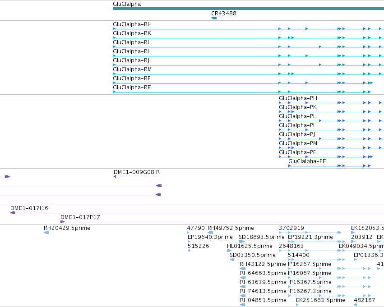Open the DME1-017P17 clone label
384x307 pixels.
click(80, 217)
